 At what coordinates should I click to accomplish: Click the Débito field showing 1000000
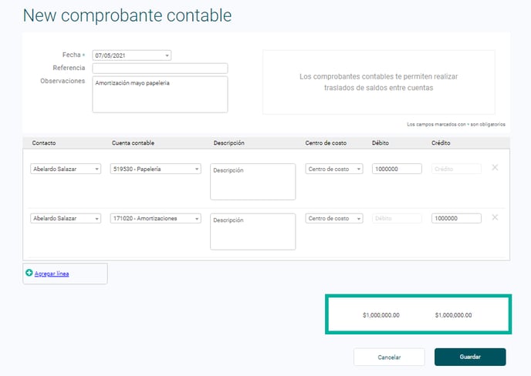[x=397, y=169]
